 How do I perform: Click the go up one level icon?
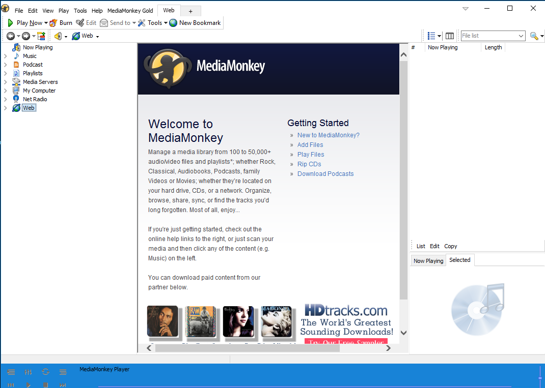tap(41, 36)
